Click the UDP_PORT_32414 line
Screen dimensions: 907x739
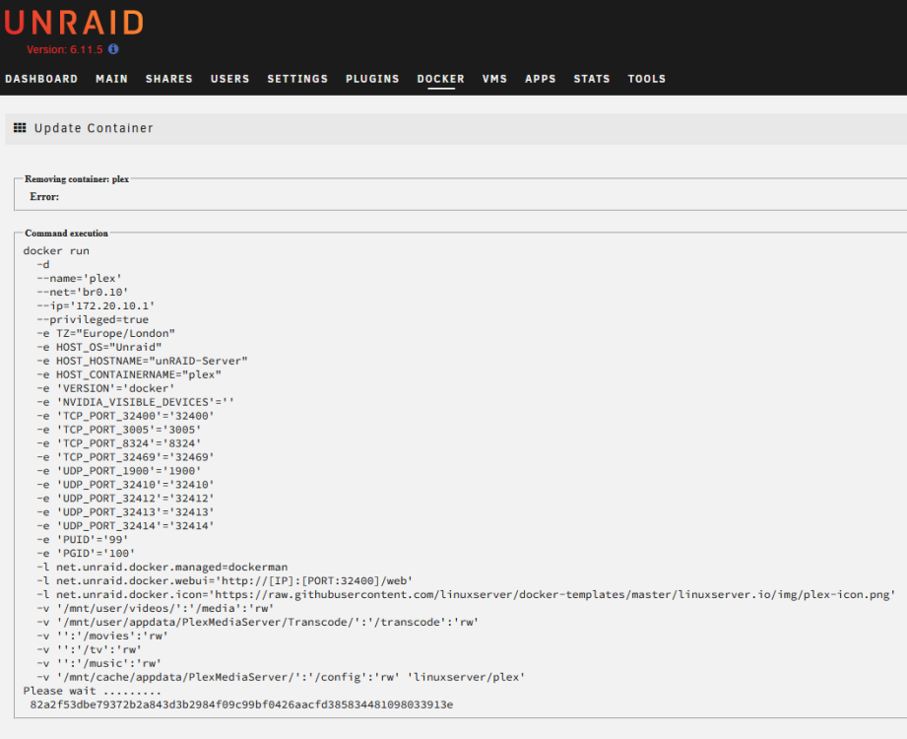click(x=125, y=526)
